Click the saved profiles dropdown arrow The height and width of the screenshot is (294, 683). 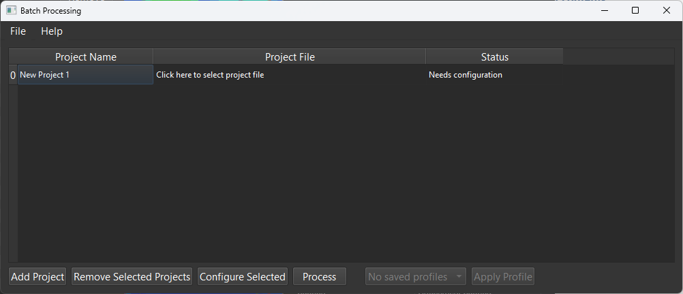[458, 277]
